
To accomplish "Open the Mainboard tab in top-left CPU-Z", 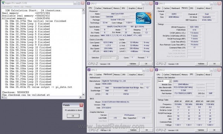I will pos(107,8).
